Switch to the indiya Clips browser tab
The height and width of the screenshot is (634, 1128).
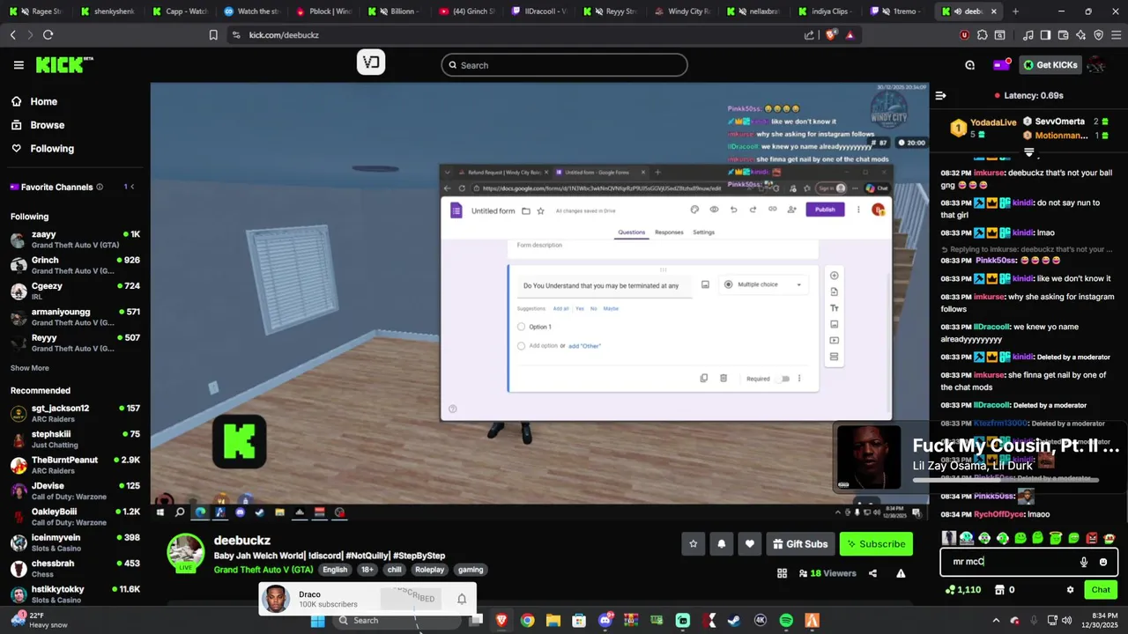point(826,11)
